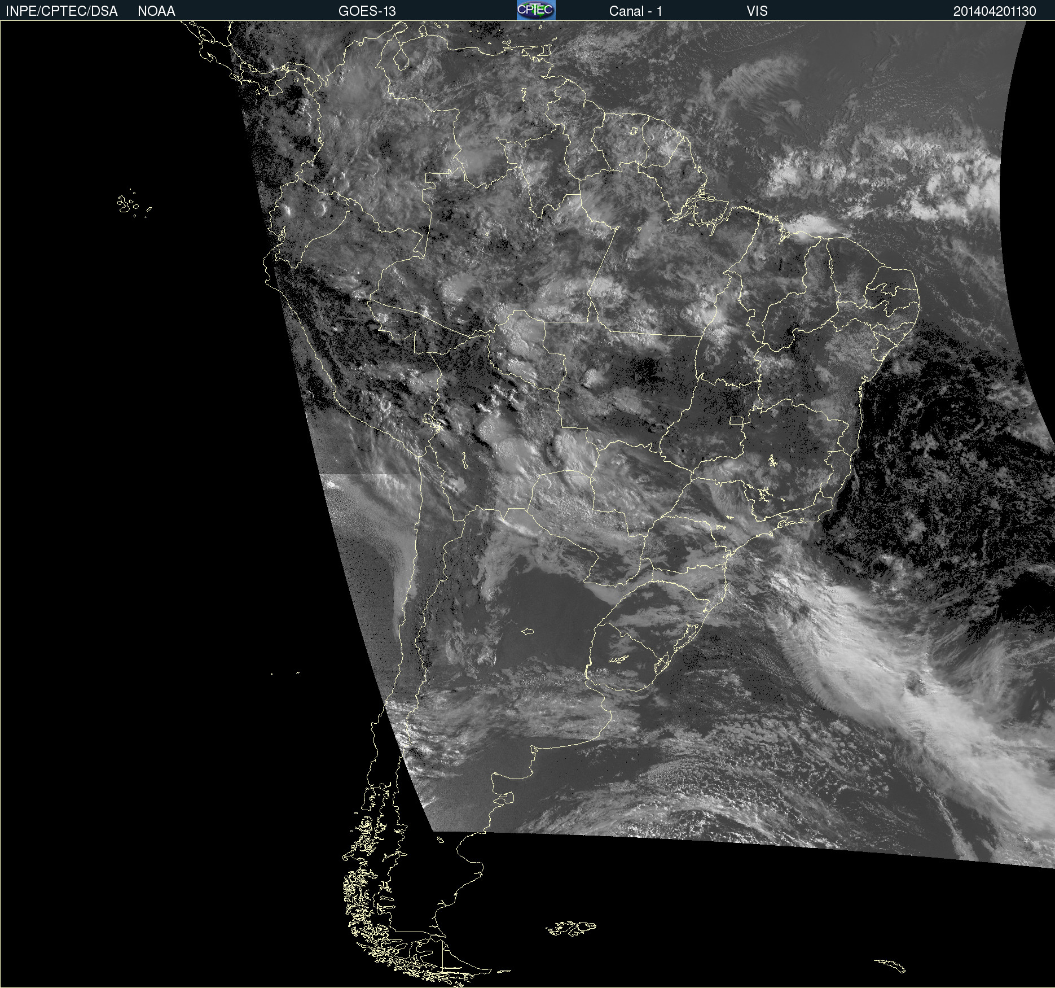Click the NOAA label in header

point(156,11)
